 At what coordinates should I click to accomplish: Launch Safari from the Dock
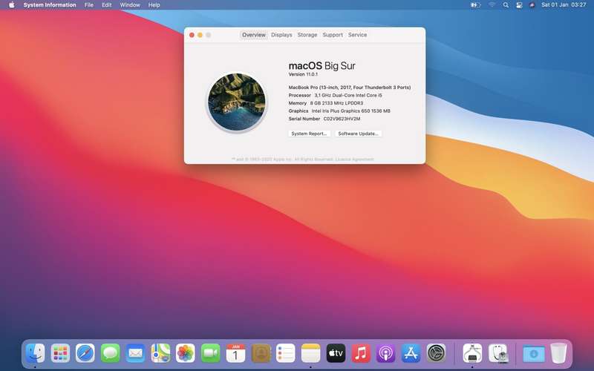coord(85,353)
